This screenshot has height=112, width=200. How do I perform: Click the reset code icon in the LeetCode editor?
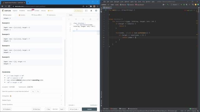[x=83, y=19]
